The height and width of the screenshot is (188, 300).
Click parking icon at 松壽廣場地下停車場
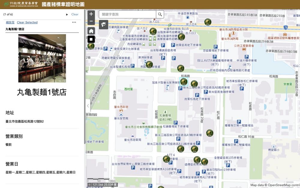[175, 123]
